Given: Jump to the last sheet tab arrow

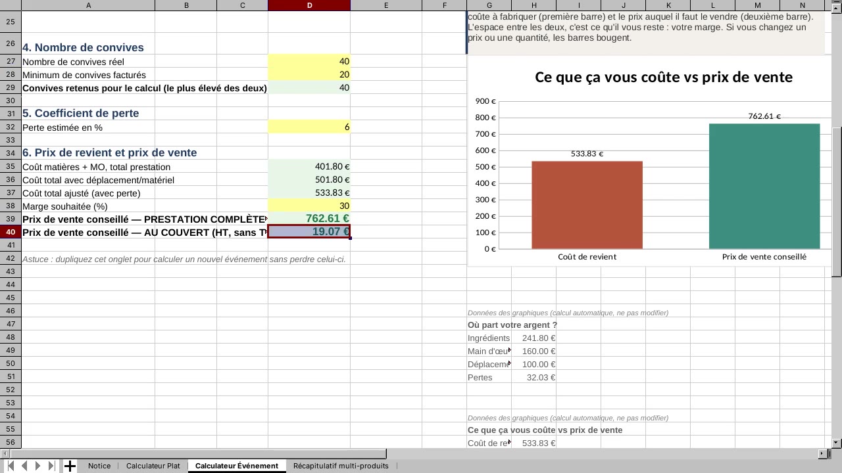Looking at the screenshot, I should [x=52, y=466].
